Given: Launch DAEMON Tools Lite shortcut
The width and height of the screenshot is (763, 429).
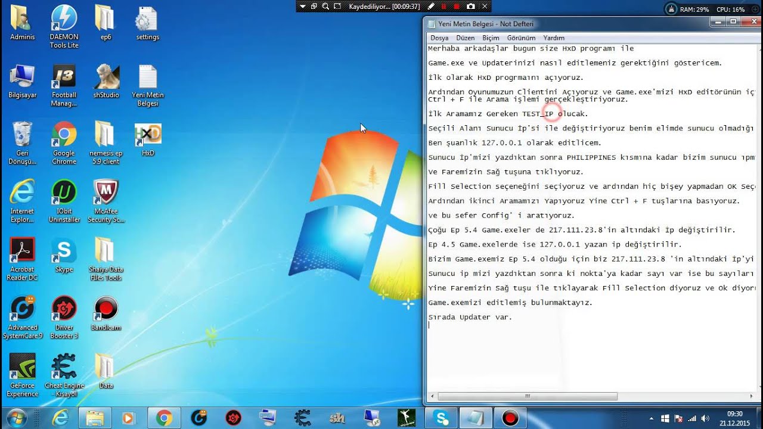Looking at the screenshot, I should pyautogui.click(x=64, y=27).
